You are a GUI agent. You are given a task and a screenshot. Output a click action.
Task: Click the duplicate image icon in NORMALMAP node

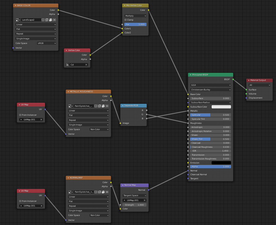[99, 192]
